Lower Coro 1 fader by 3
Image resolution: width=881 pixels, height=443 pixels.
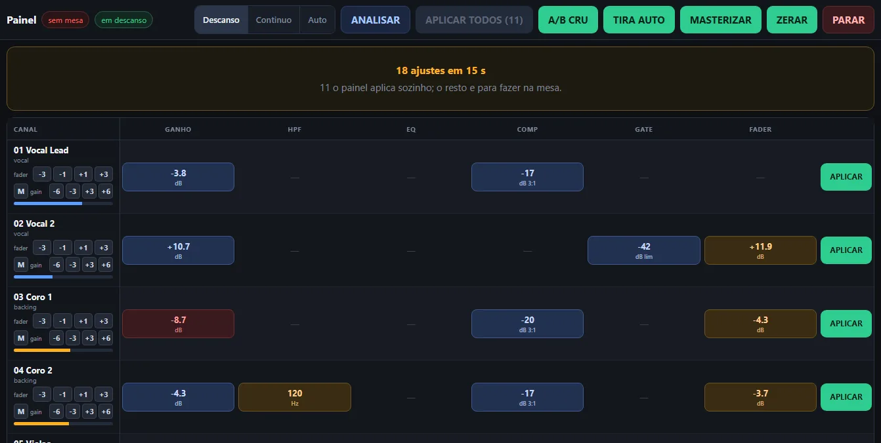point(42,321)
